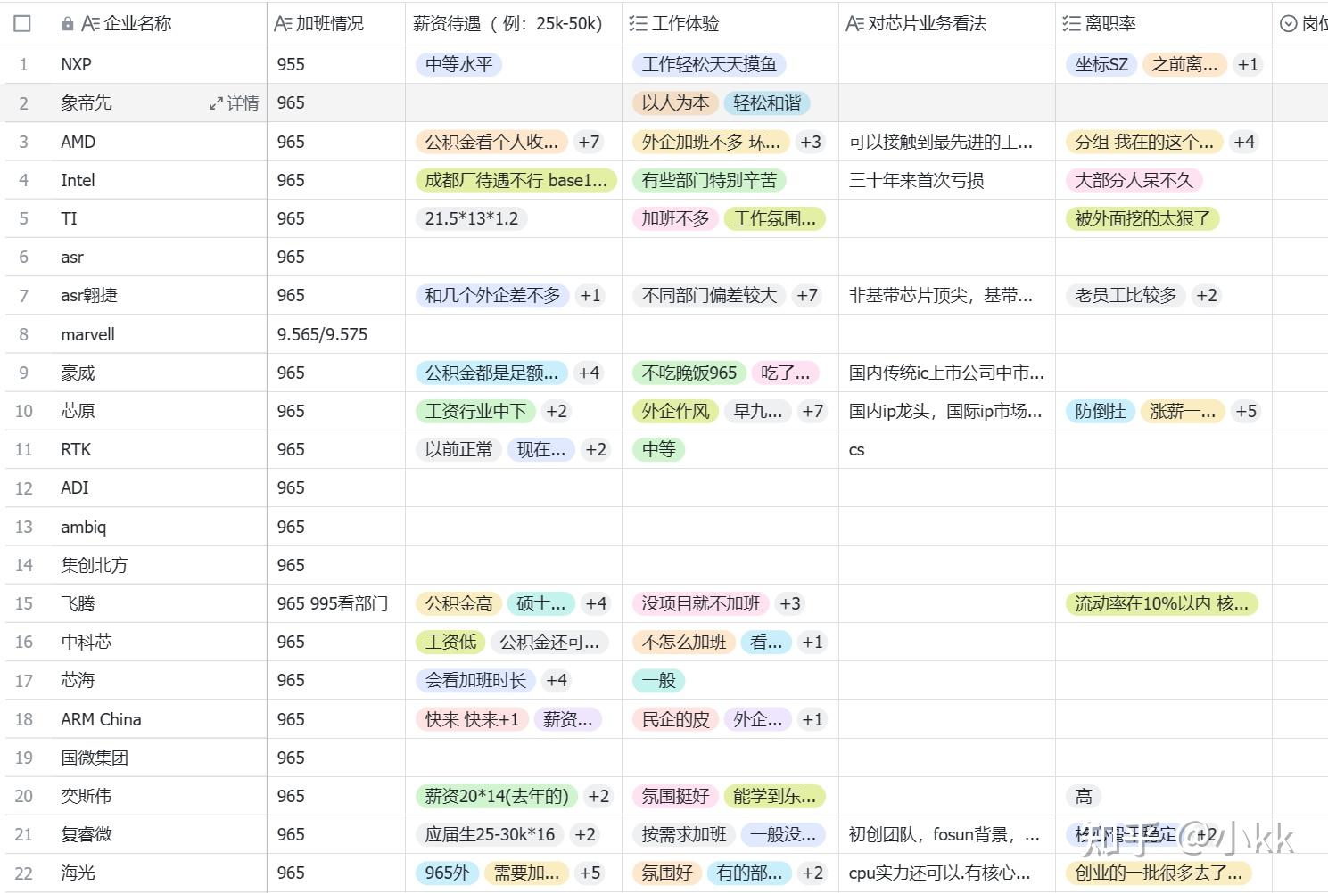The image size is (1328, 893).
Task: Click the 三十年来首次亏损 cell
Action: coord(947,181)
